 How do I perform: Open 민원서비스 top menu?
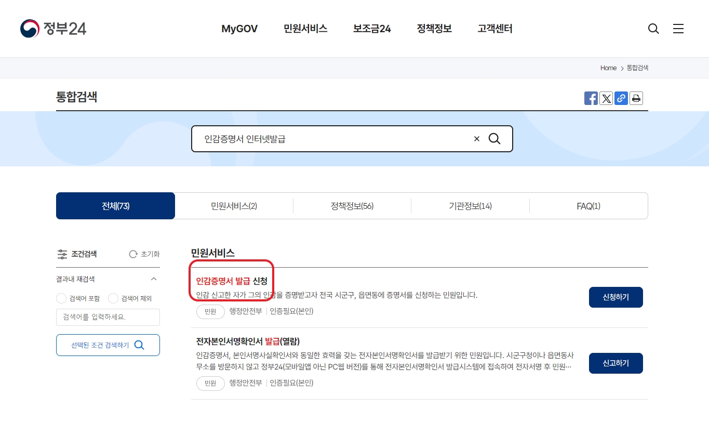pyautogui.click(x=305, y=29)
